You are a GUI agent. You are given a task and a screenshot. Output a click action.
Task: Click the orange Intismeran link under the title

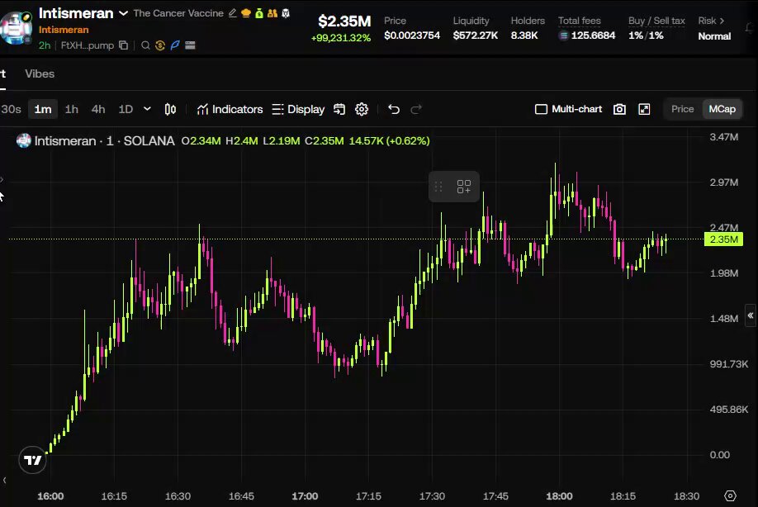64,30
